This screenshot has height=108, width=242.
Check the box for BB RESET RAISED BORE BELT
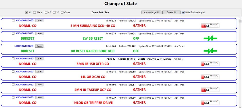click(13, 46)
